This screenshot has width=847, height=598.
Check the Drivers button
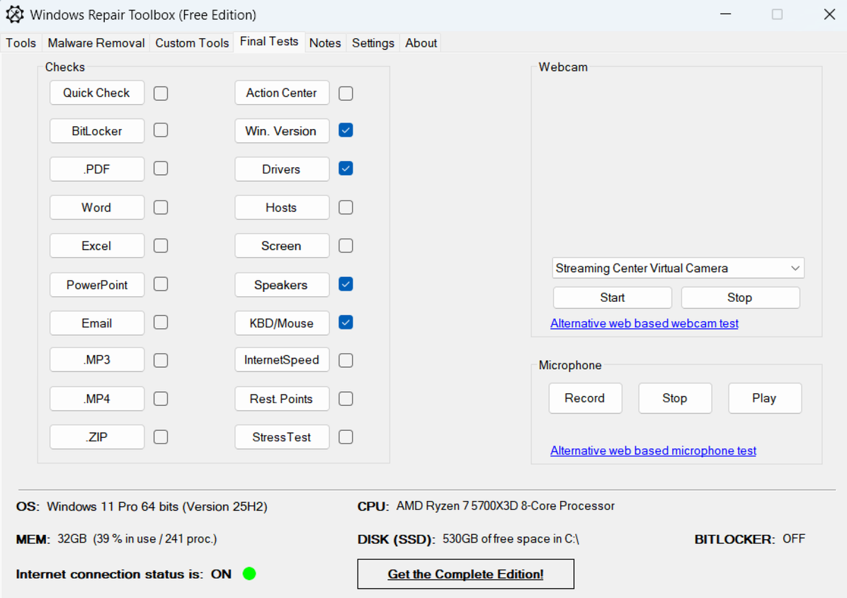282,169
